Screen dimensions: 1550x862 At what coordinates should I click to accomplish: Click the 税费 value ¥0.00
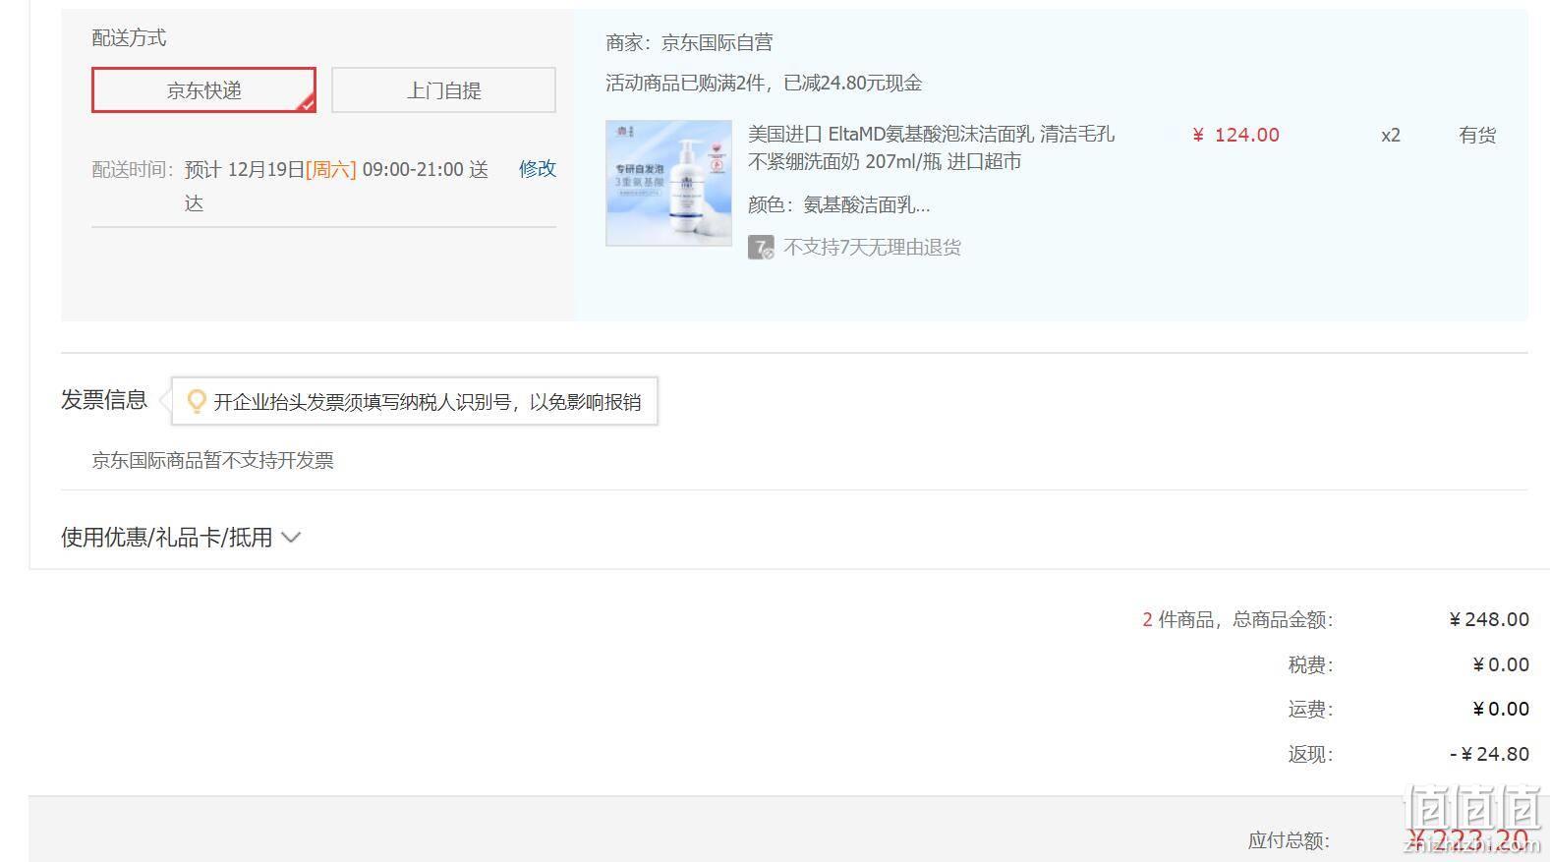(x=1501, y=664)
